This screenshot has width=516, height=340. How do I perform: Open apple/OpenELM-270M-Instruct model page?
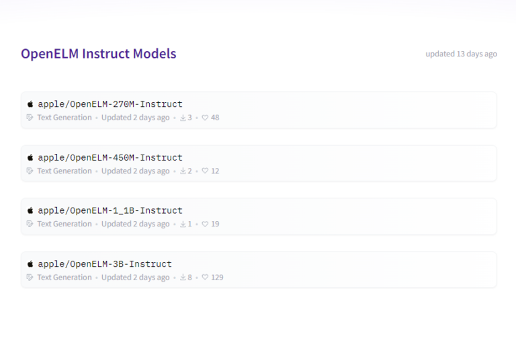click(x=110, y=104)
